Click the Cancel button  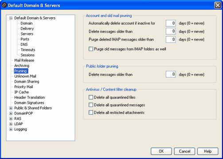tap(184, 151)
